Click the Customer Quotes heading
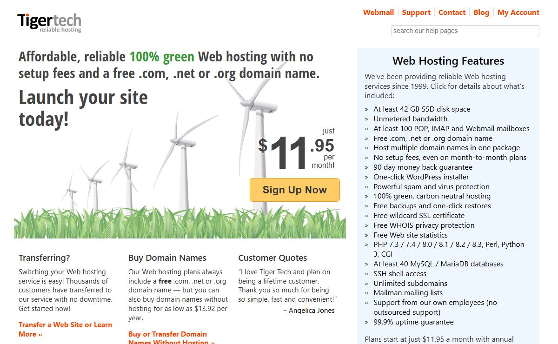The image size is (558, 344). tap(273, 258)
